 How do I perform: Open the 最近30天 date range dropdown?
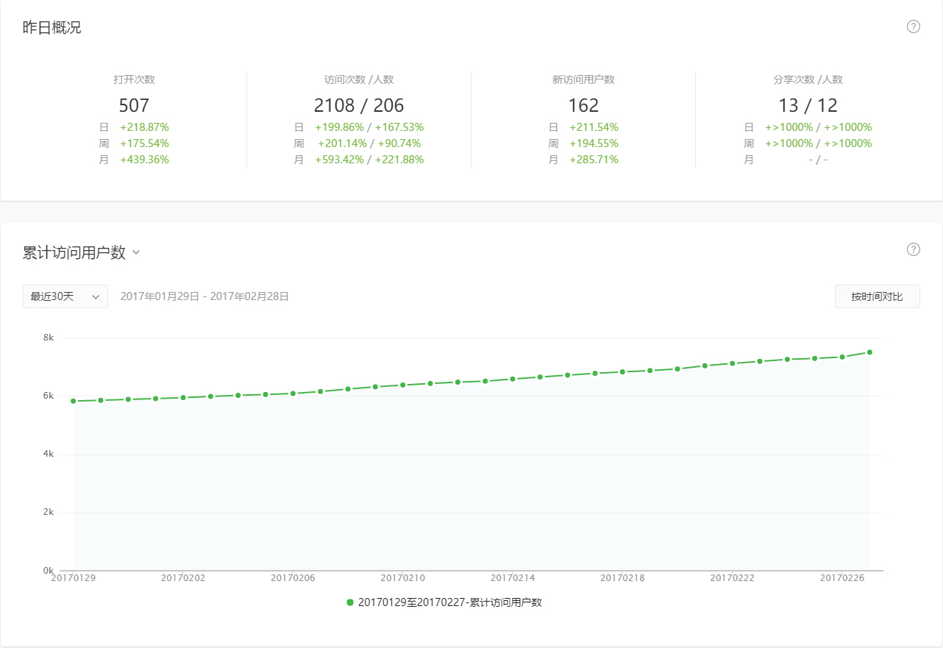coord(65,296)
